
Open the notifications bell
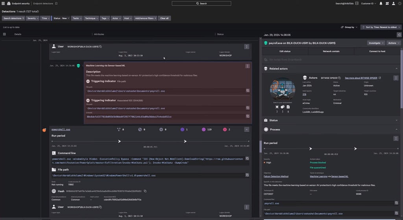(x=381, y=3)
